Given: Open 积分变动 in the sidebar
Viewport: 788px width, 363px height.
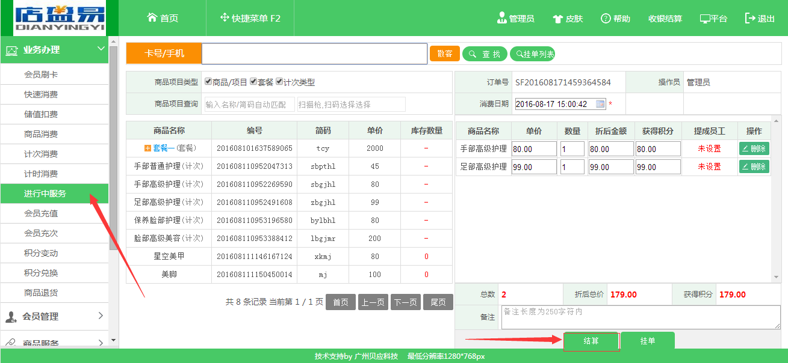Looking at the screenshot, I should (x=54, y=253).
